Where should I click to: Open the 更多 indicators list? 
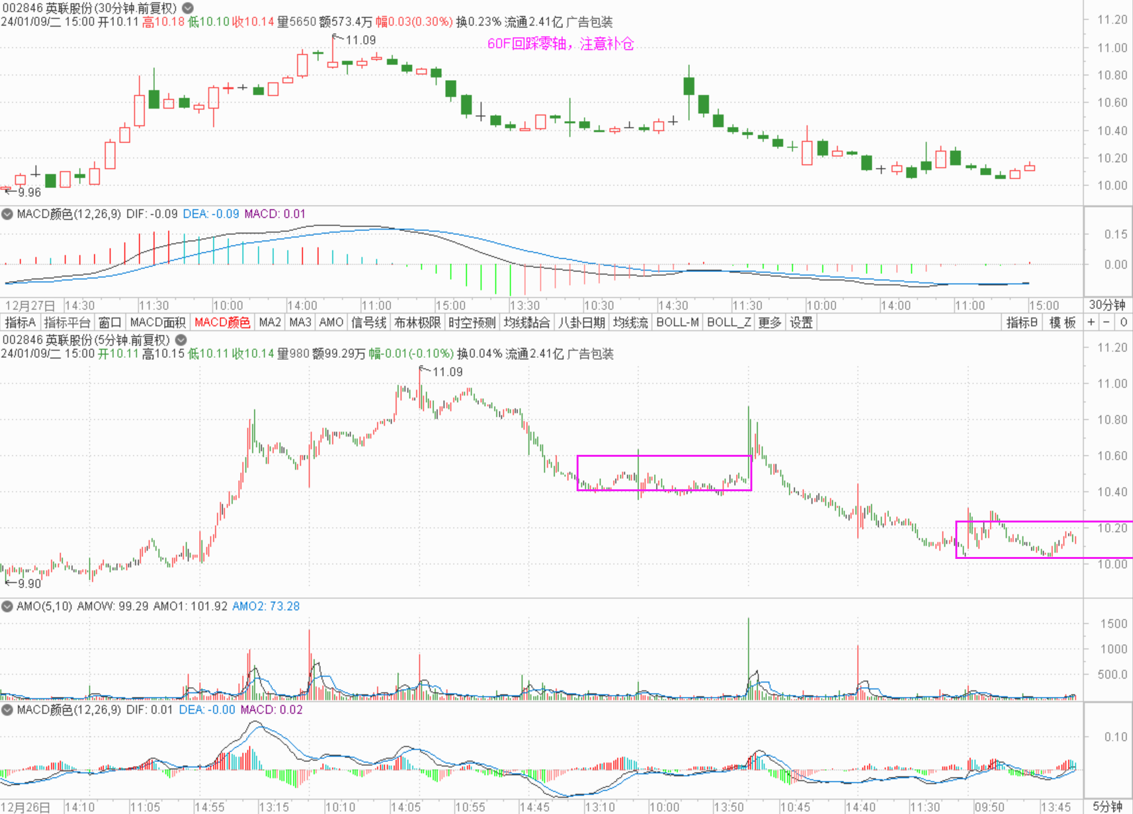tap(770, 322)
